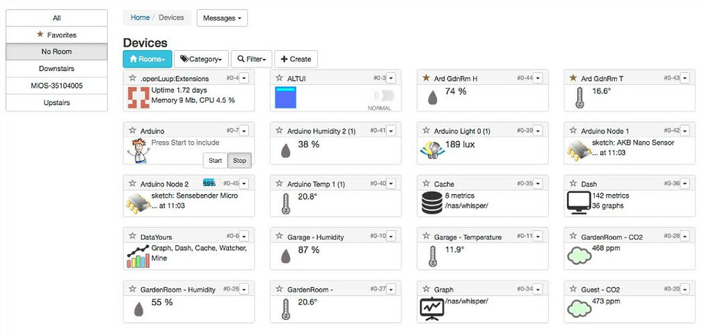Star the Guest - CO2 device
Image resolution: width=720 pixels, height=336 pixels.
pos(573,289)
